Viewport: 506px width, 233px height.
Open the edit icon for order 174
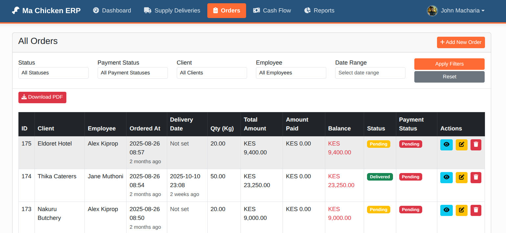coord(461,177)
